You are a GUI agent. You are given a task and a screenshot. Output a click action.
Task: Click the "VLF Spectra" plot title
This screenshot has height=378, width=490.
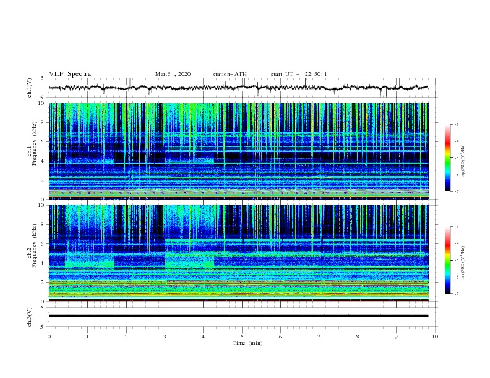(70, 74)
